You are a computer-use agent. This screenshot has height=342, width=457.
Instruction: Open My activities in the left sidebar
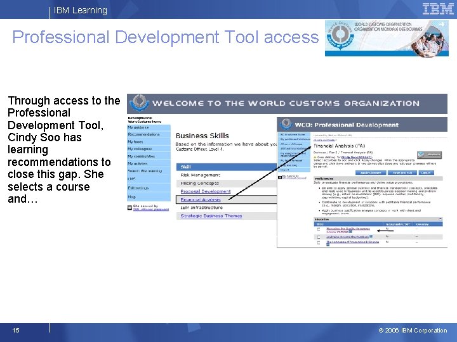pyautogui.click(x=149, y=163)
